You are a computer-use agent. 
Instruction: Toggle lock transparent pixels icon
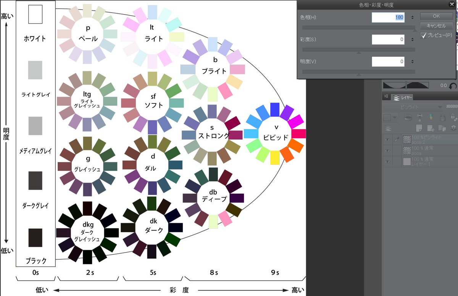click(x=454, y=117)
